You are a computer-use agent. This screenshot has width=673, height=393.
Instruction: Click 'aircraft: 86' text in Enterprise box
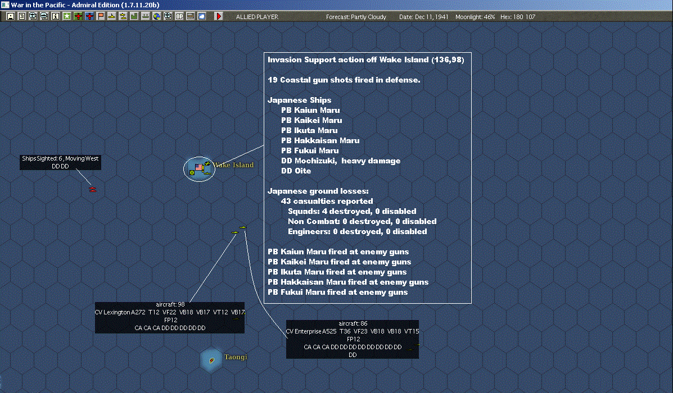coord(353,323)
